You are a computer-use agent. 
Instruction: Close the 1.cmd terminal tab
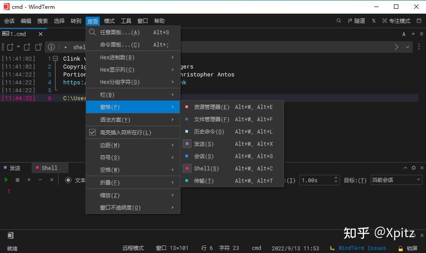click(x=40, y=33)
